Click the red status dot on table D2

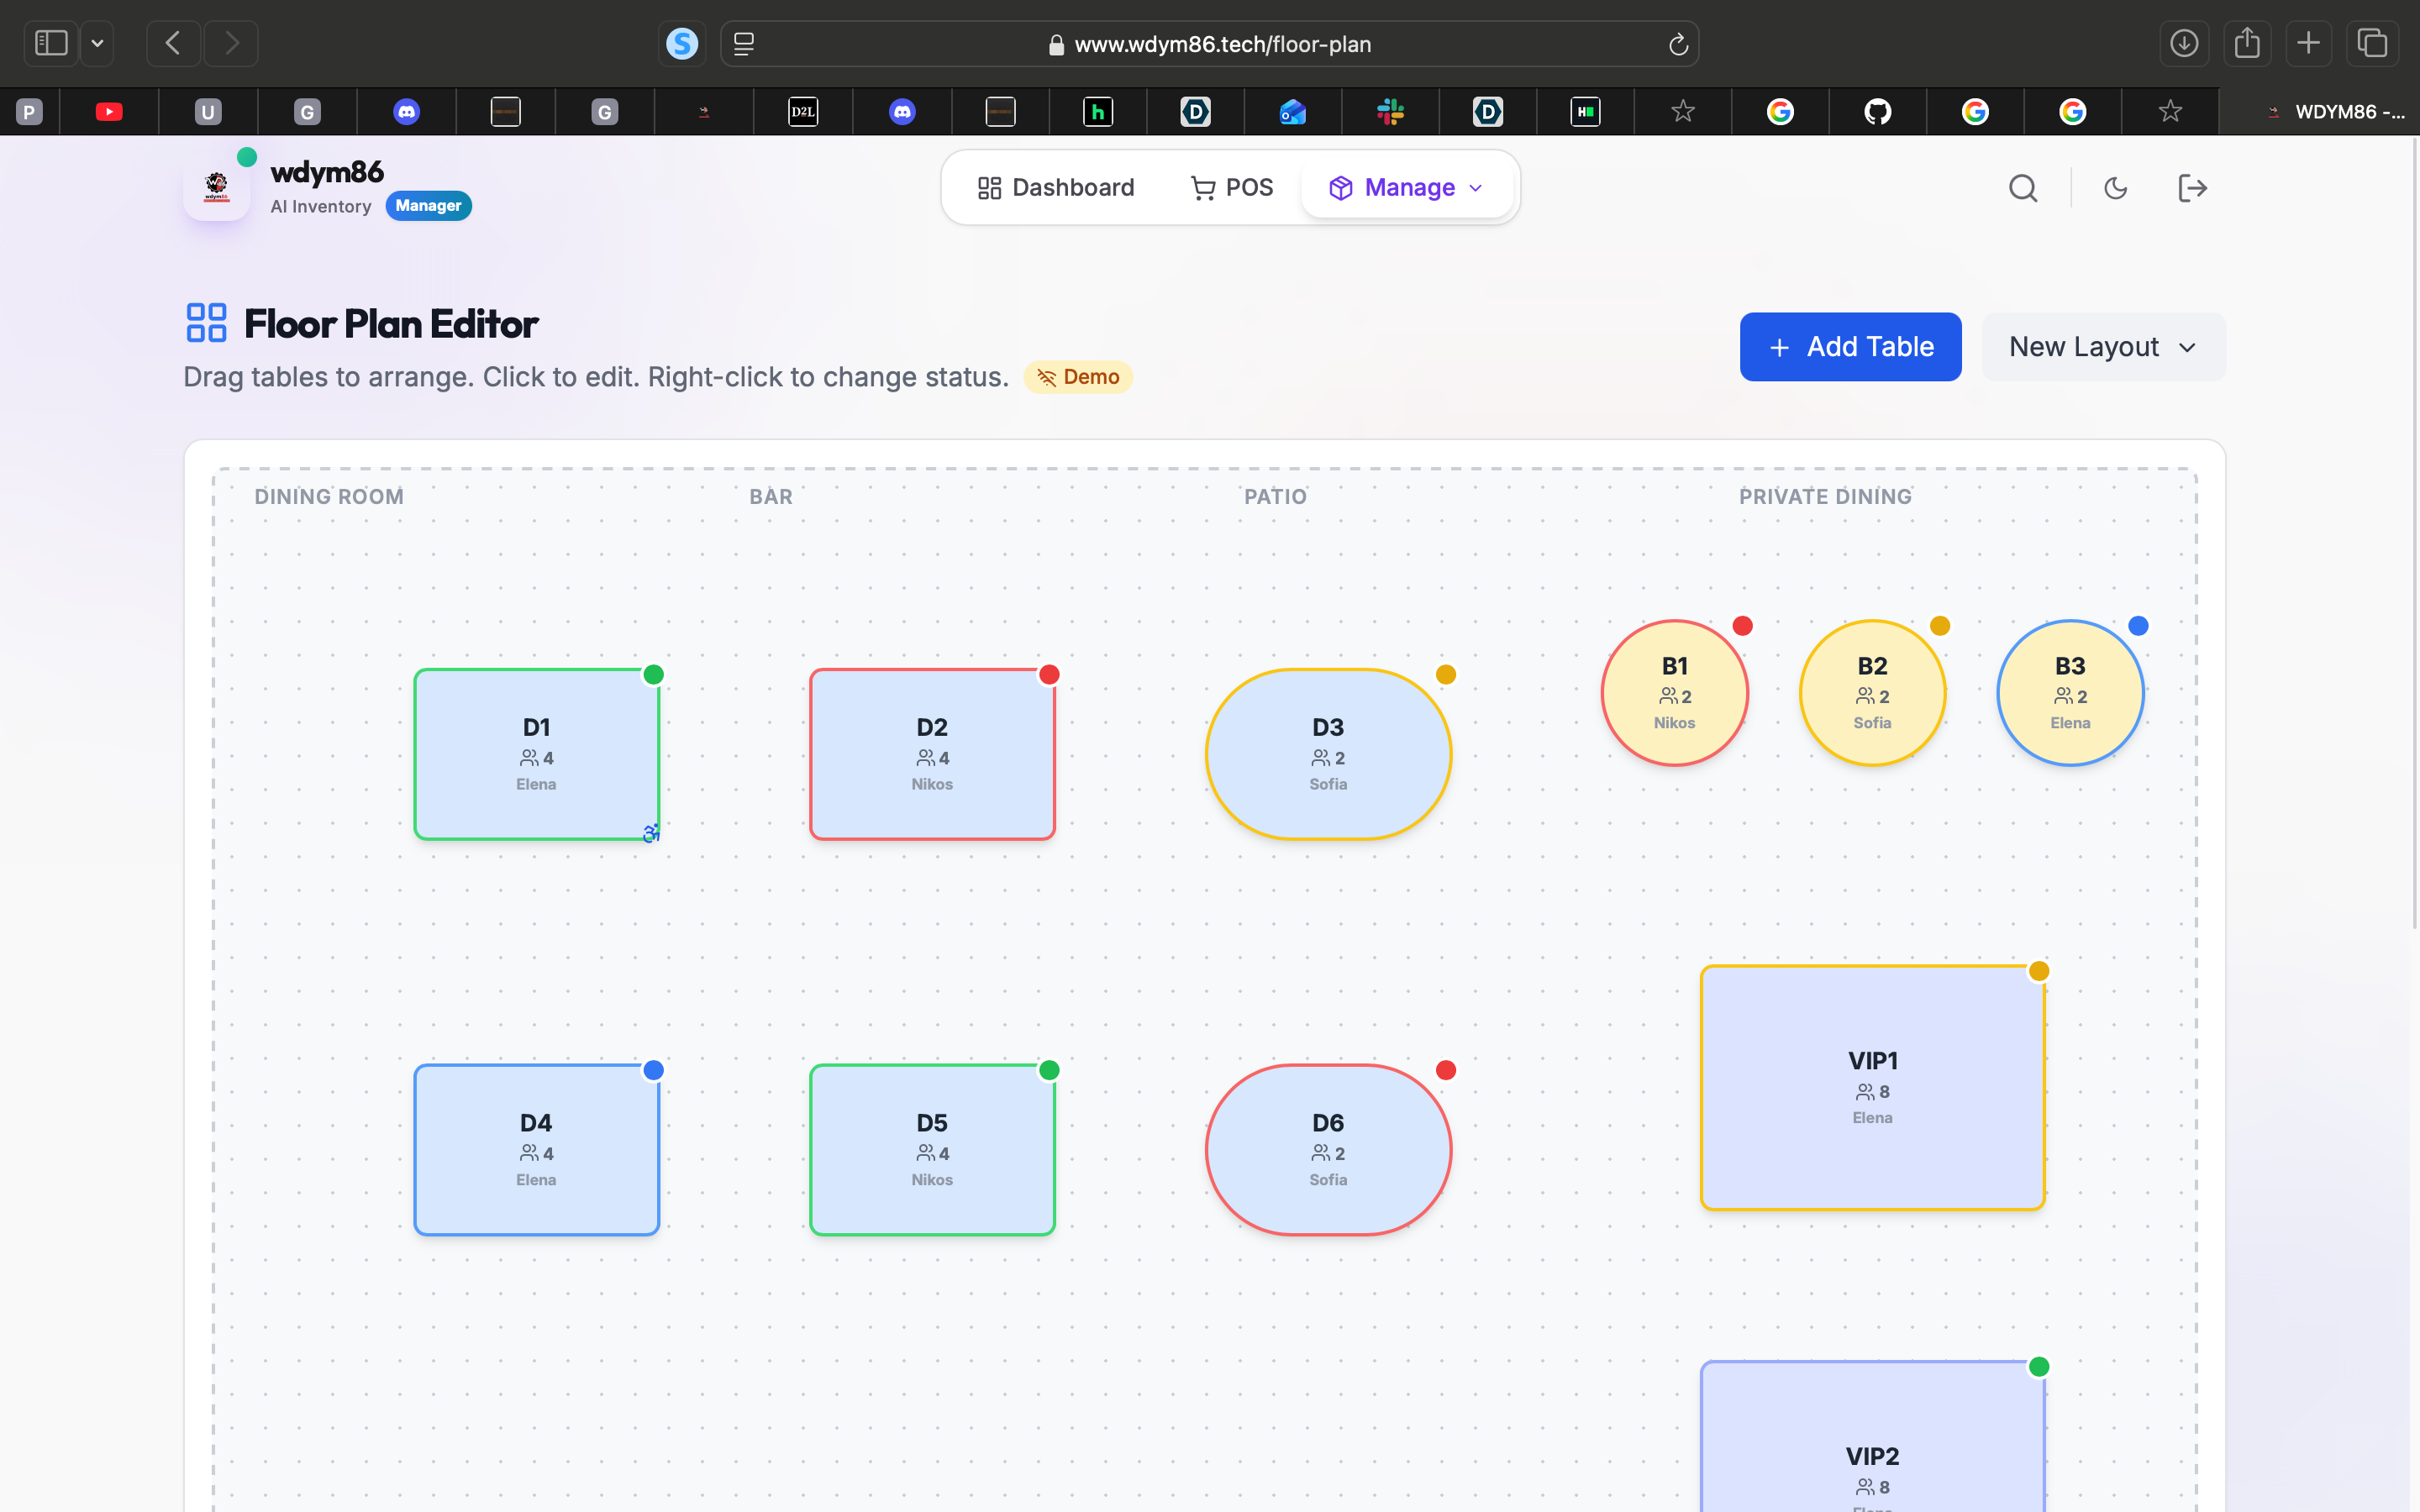pyautogui.click(x=1049, y=675)
